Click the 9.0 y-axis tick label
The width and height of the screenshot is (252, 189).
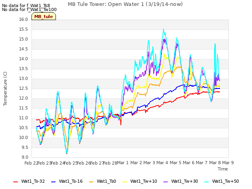point(25,157)
